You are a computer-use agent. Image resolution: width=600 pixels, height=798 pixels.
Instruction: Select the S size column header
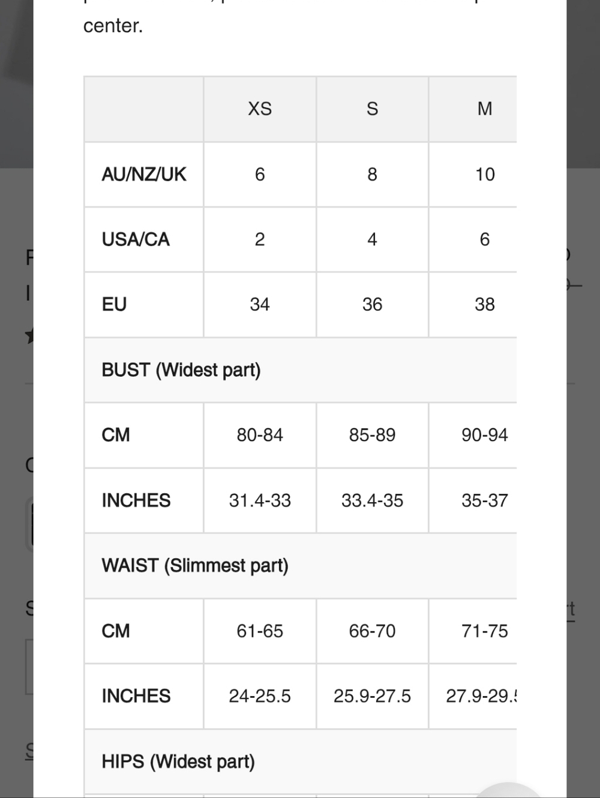pos(372,109)
